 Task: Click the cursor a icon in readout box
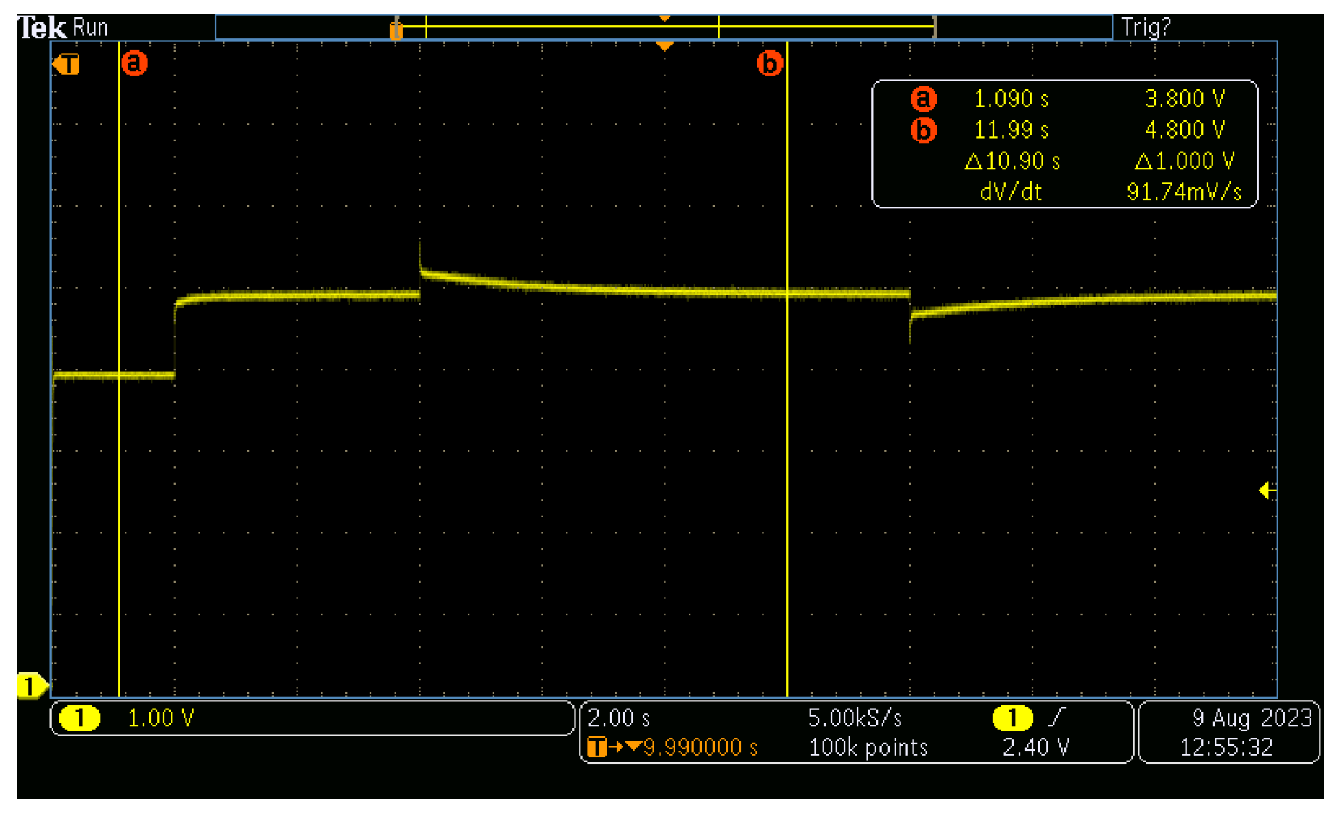pyautogui.click(x=923, y=99)
